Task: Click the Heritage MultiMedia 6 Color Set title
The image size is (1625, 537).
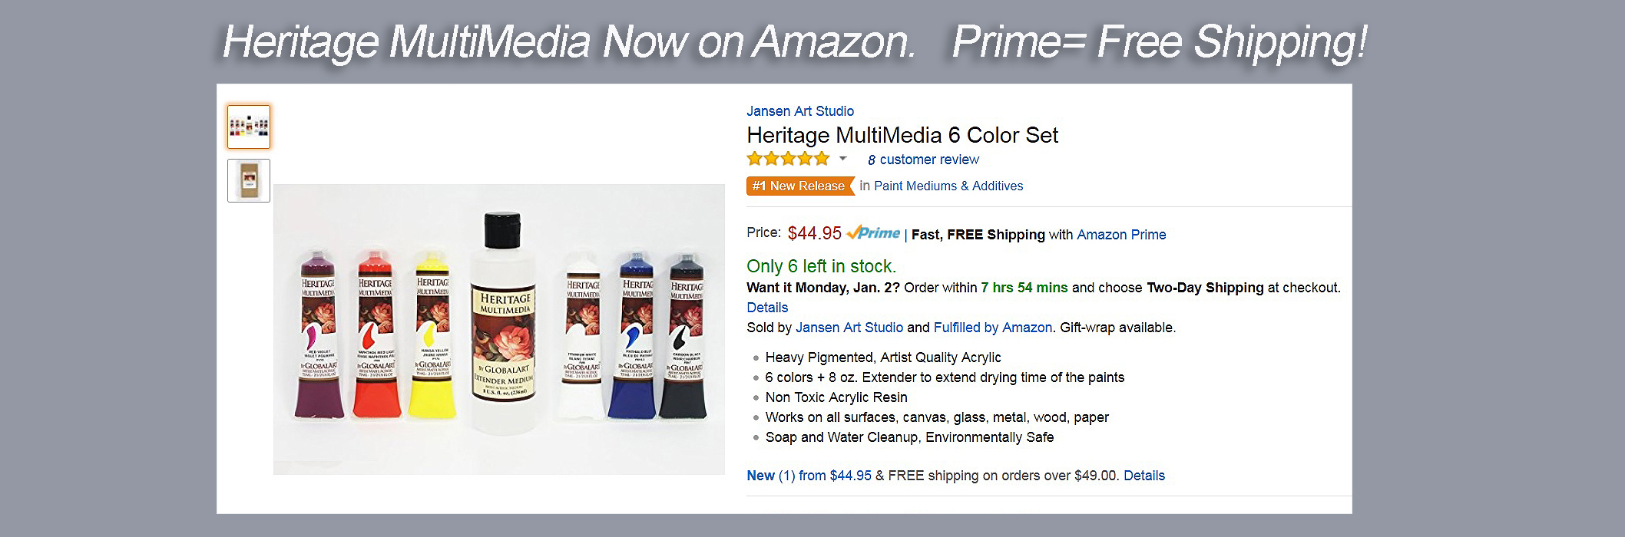Action: point(902,136)
